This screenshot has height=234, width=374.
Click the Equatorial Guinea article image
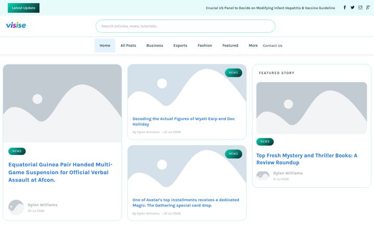tap(62, 103)
